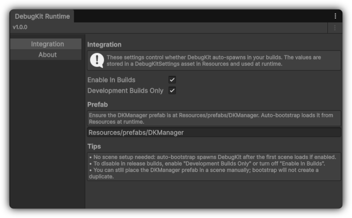Focus the Resources/prefabs/DKManager path field

[214, 132]
